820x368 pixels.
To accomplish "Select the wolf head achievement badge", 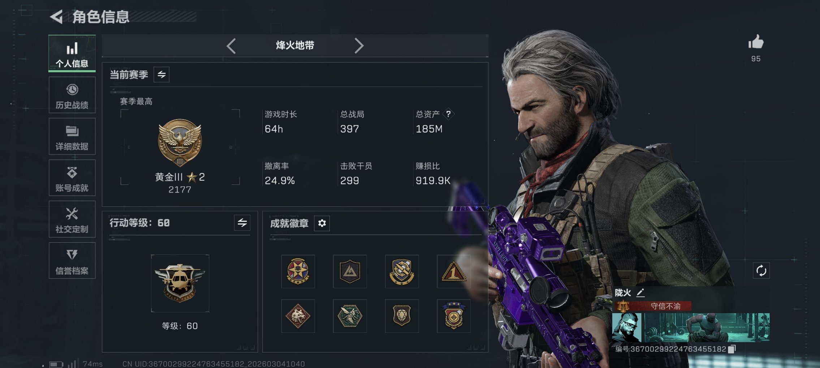I will coord(298,316).
